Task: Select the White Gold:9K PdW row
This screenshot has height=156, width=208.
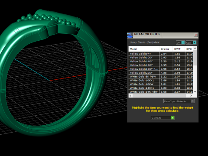Action: pyautogui.click(x=161, y=77)
